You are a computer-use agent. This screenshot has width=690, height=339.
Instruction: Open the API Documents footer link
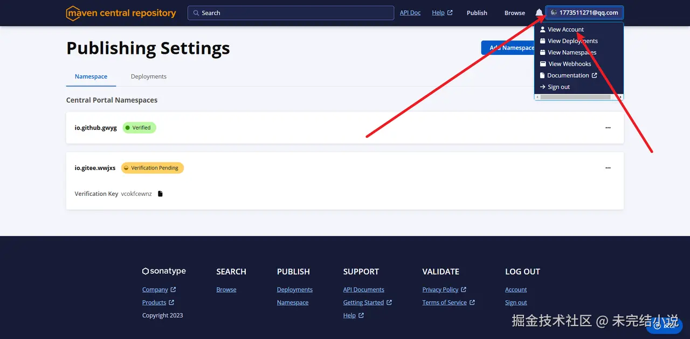tap(364, 289)
